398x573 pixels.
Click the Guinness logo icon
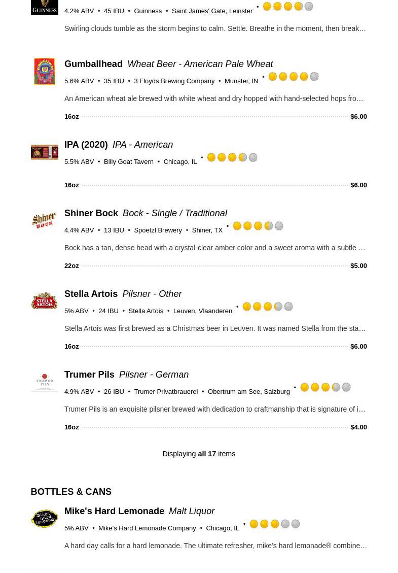44,7
